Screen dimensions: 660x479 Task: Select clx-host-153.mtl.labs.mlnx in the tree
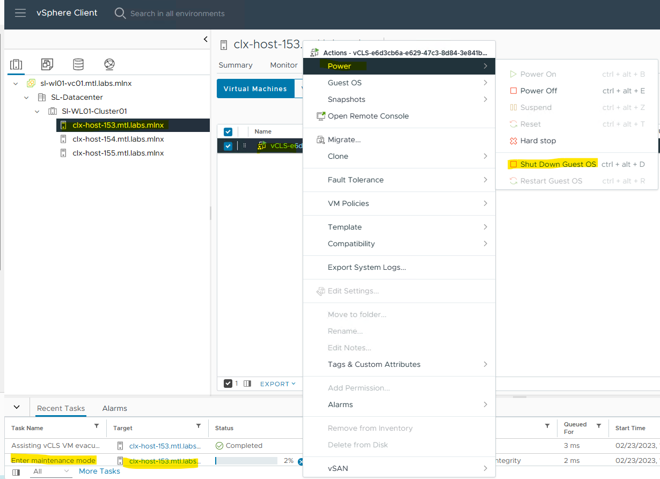118,125
